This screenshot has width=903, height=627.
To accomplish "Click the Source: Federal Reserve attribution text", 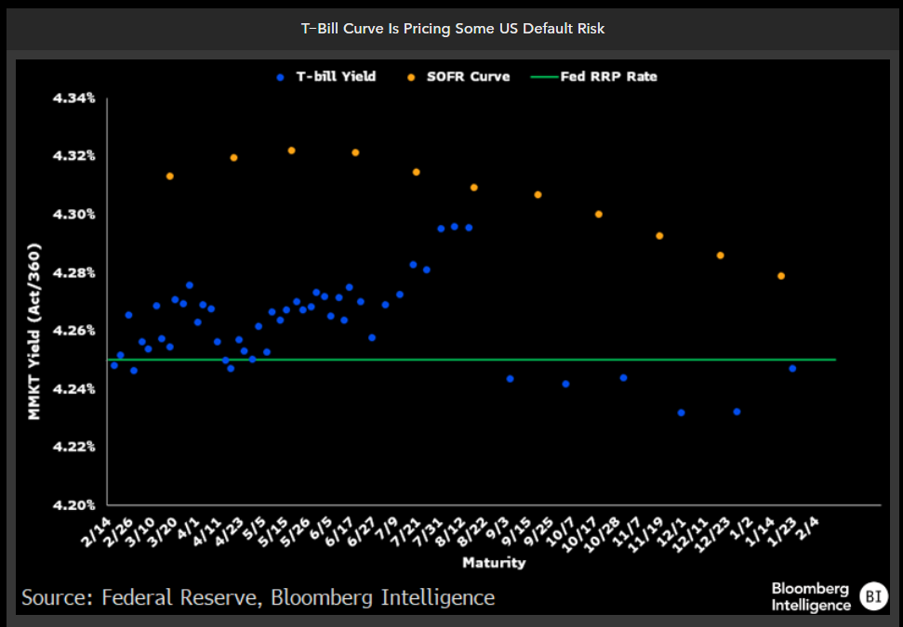I will [x=258, y=597].
